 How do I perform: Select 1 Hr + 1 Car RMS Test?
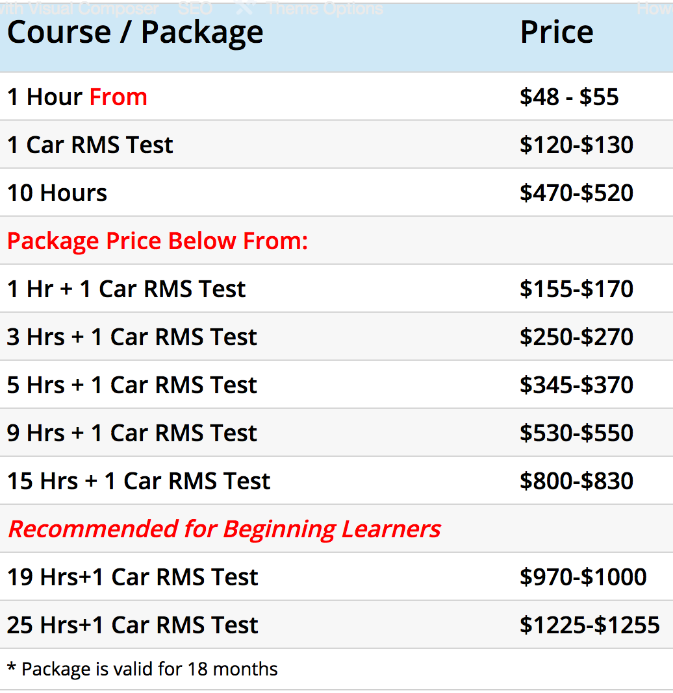click(126, 289)
